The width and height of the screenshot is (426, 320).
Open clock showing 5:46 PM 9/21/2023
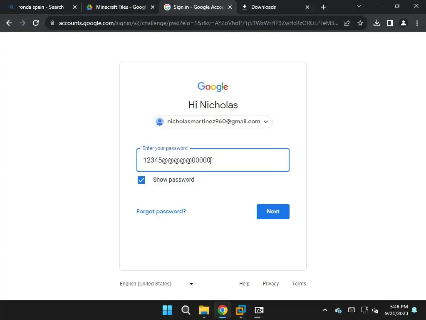click(x=396, y=310)
